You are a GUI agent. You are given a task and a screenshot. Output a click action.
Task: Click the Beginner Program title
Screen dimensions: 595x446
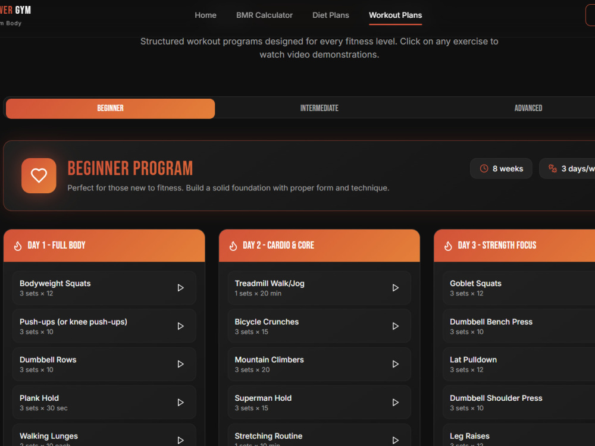click(130, 168)
